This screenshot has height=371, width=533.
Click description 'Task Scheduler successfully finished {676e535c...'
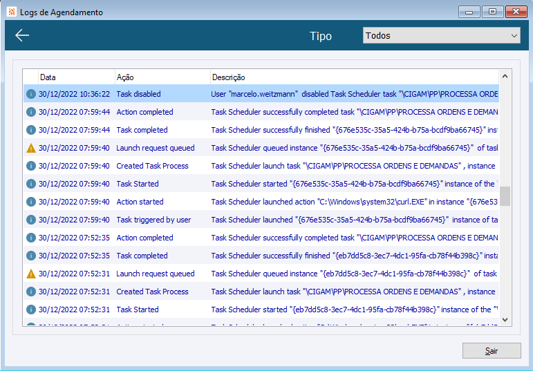click(354, 130)
